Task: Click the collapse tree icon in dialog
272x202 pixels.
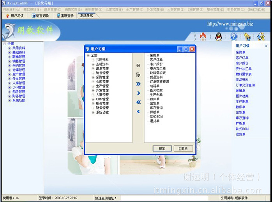Action: pos(138,65)
